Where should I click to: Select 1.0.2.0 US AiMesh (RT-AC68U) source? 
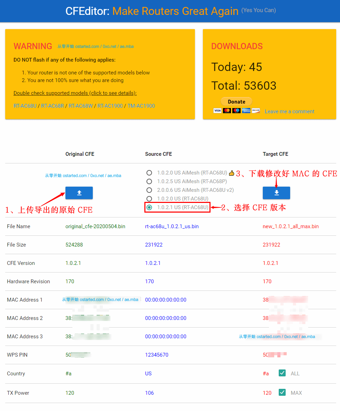click(x=149, y=173)
